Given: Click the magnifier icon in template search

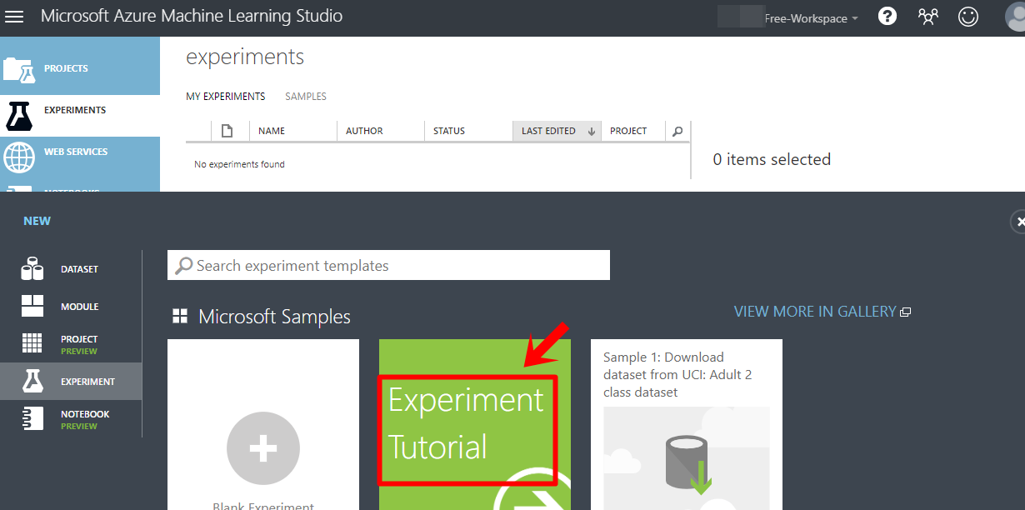Looking at the screenshot, I should click(x=183, y=266).
